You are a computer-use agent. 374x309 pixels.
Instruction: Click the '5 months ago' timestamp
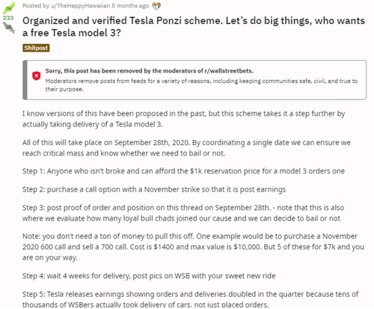point(130,6)
